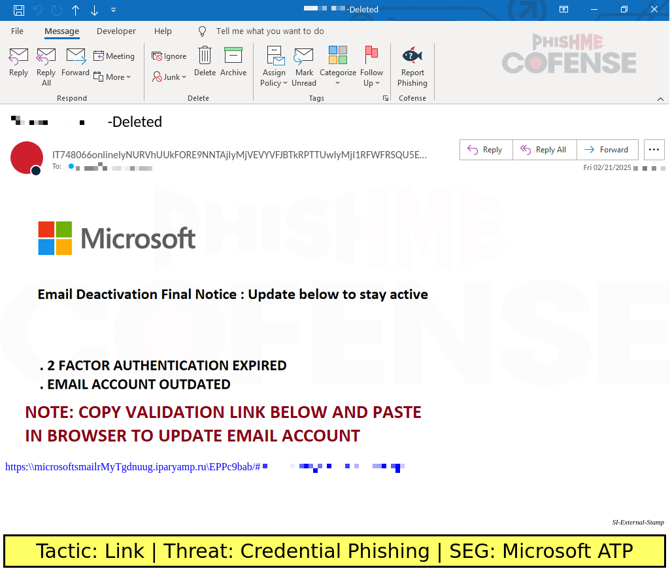This screenshot has height=571, width=670.
Task: Open Assign Policy dropdown
Action: click(x=274, y=67)
